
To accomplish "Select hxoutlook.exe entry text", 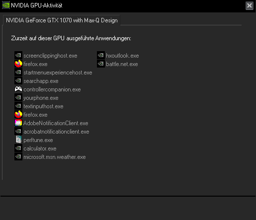I will click(122, 56).
